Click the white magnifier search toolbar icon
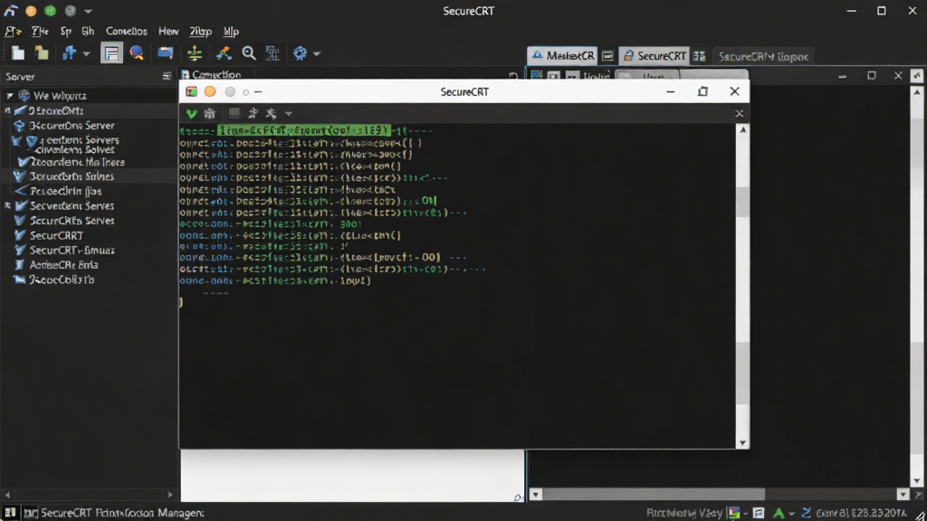The width and height of the screenshot is (927, 521). click(x=249, y=53)
